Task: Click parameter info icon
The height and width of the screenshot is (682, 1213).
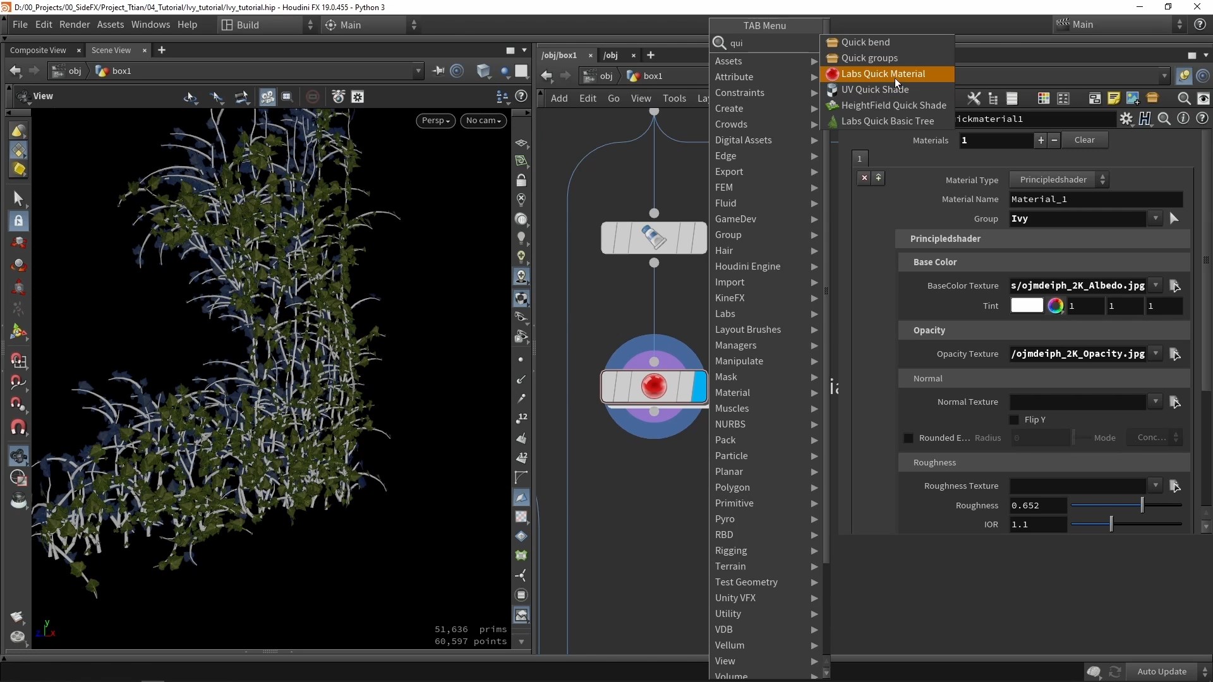Action: click(x=1183, y=119)
